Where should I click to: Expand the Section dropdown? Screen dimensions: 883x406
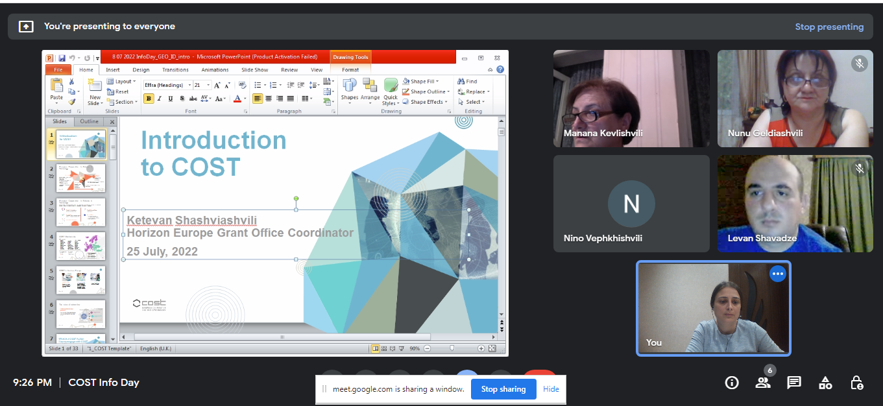(122, 102)
